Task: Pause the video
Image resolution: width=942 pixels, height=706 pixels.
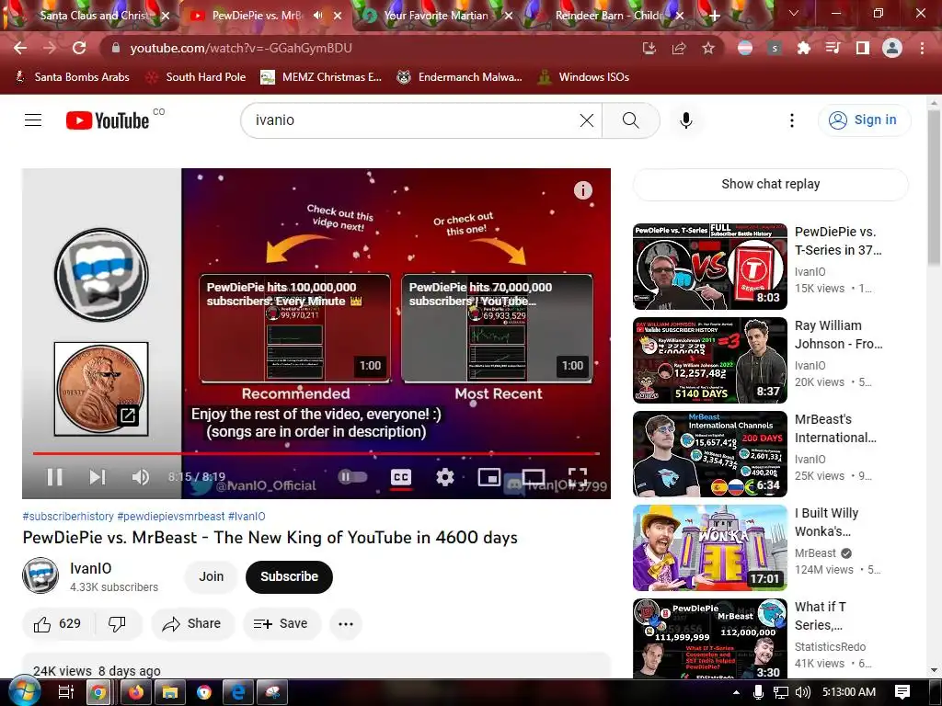Action: click(54, 477)
